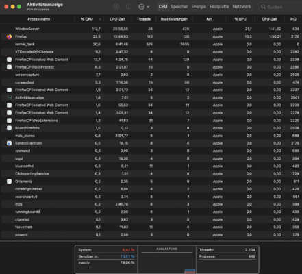Click the Kontrollzentrum process icon

(x=9, y=143)
